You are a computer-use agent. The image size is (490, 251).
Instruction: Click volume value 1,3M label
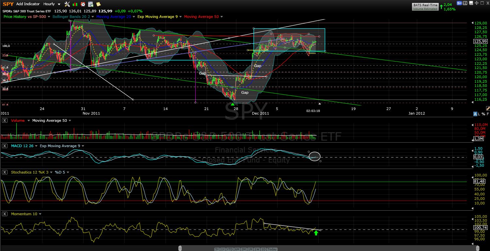click(478, 139)
